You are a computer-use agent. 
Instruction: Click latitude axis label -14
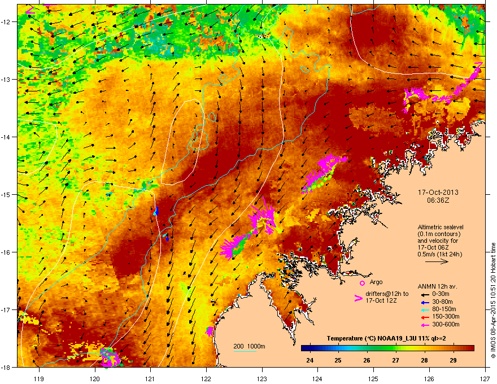[x=6, y=137]
